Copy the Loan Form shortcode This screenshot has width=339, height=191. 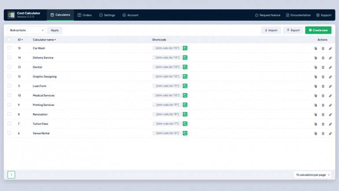pos(185,86)
